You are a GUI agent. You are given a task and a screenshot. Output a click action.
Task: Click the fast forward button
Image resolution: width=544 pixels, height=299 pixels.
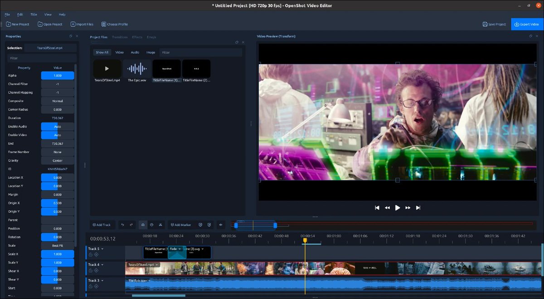tap(408, 208)
